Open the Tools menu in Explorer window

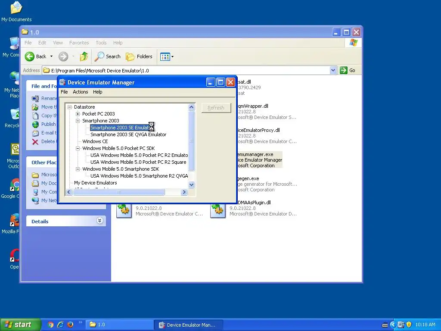coord(101,43)
